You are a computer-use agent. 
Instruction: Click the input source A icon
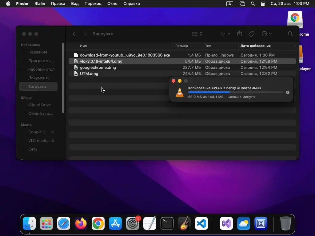point(230,4)
